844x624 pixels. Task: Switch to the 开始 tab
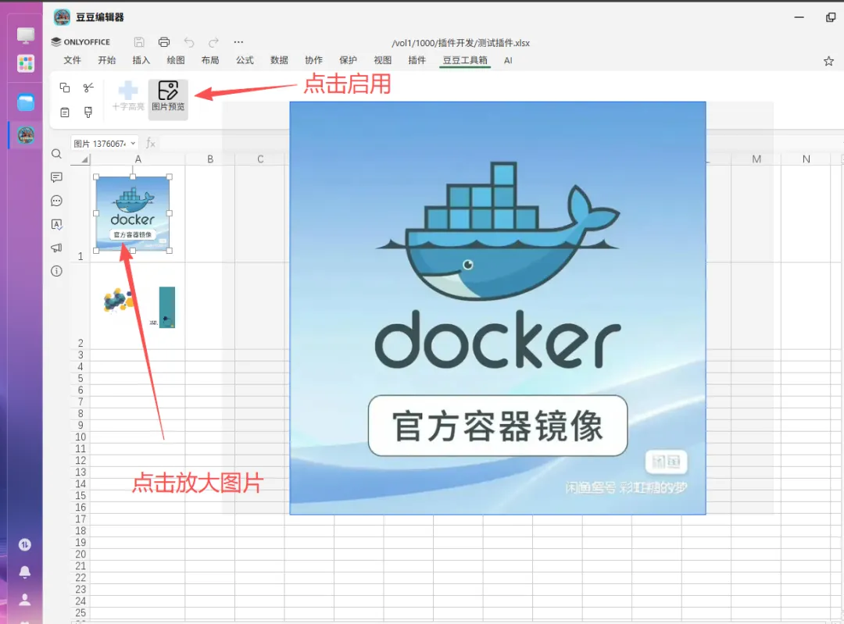[x=106, y=60]
